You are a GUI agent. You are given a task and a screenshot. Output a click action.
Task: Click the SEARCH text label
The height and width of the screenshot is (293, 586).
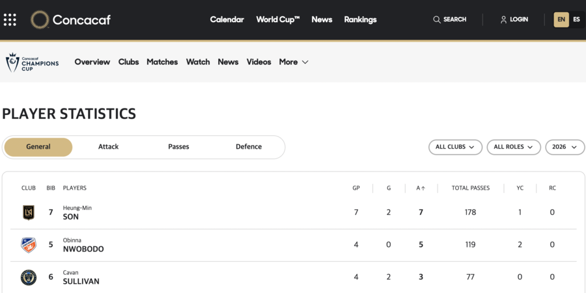coord(455,19)
